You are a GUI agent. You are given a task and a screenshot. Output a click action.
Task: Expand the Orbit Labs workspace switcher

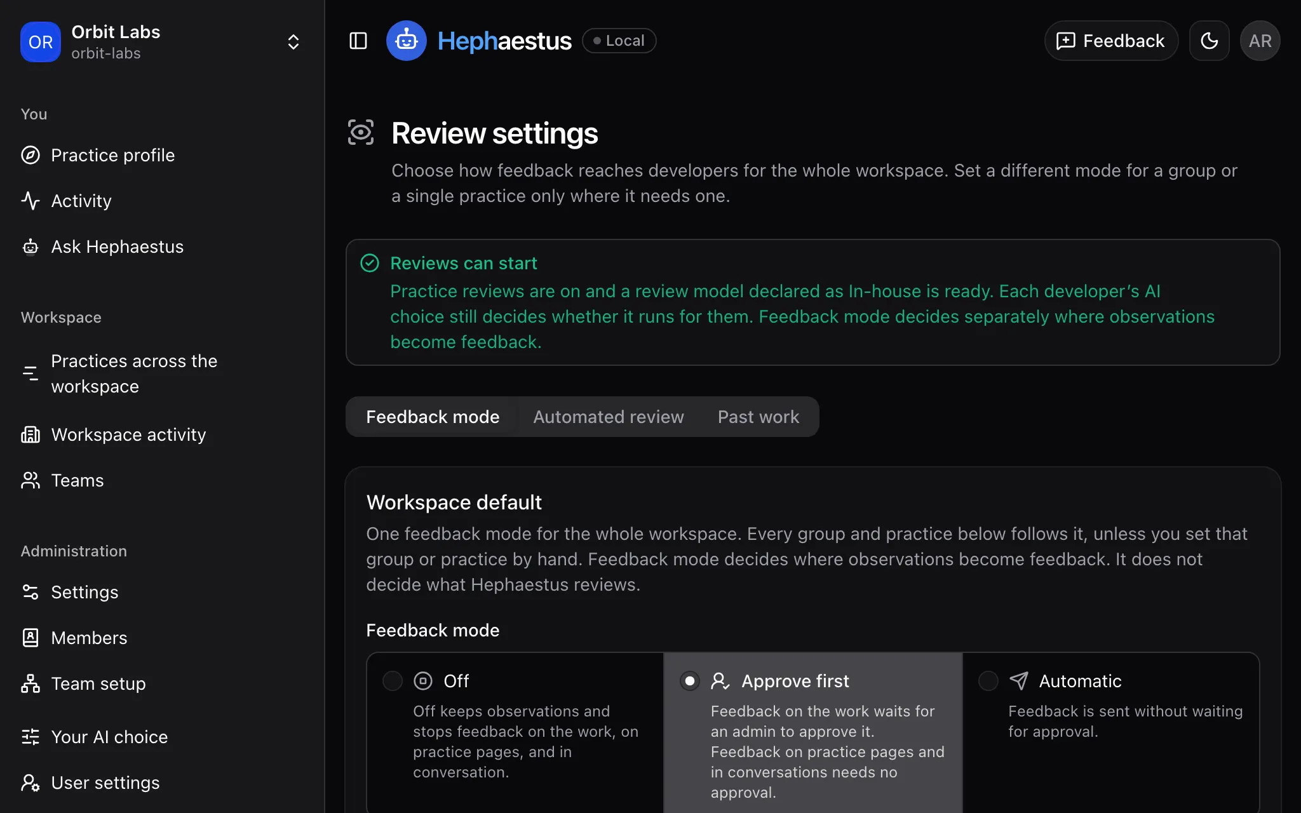coord(293,42)
